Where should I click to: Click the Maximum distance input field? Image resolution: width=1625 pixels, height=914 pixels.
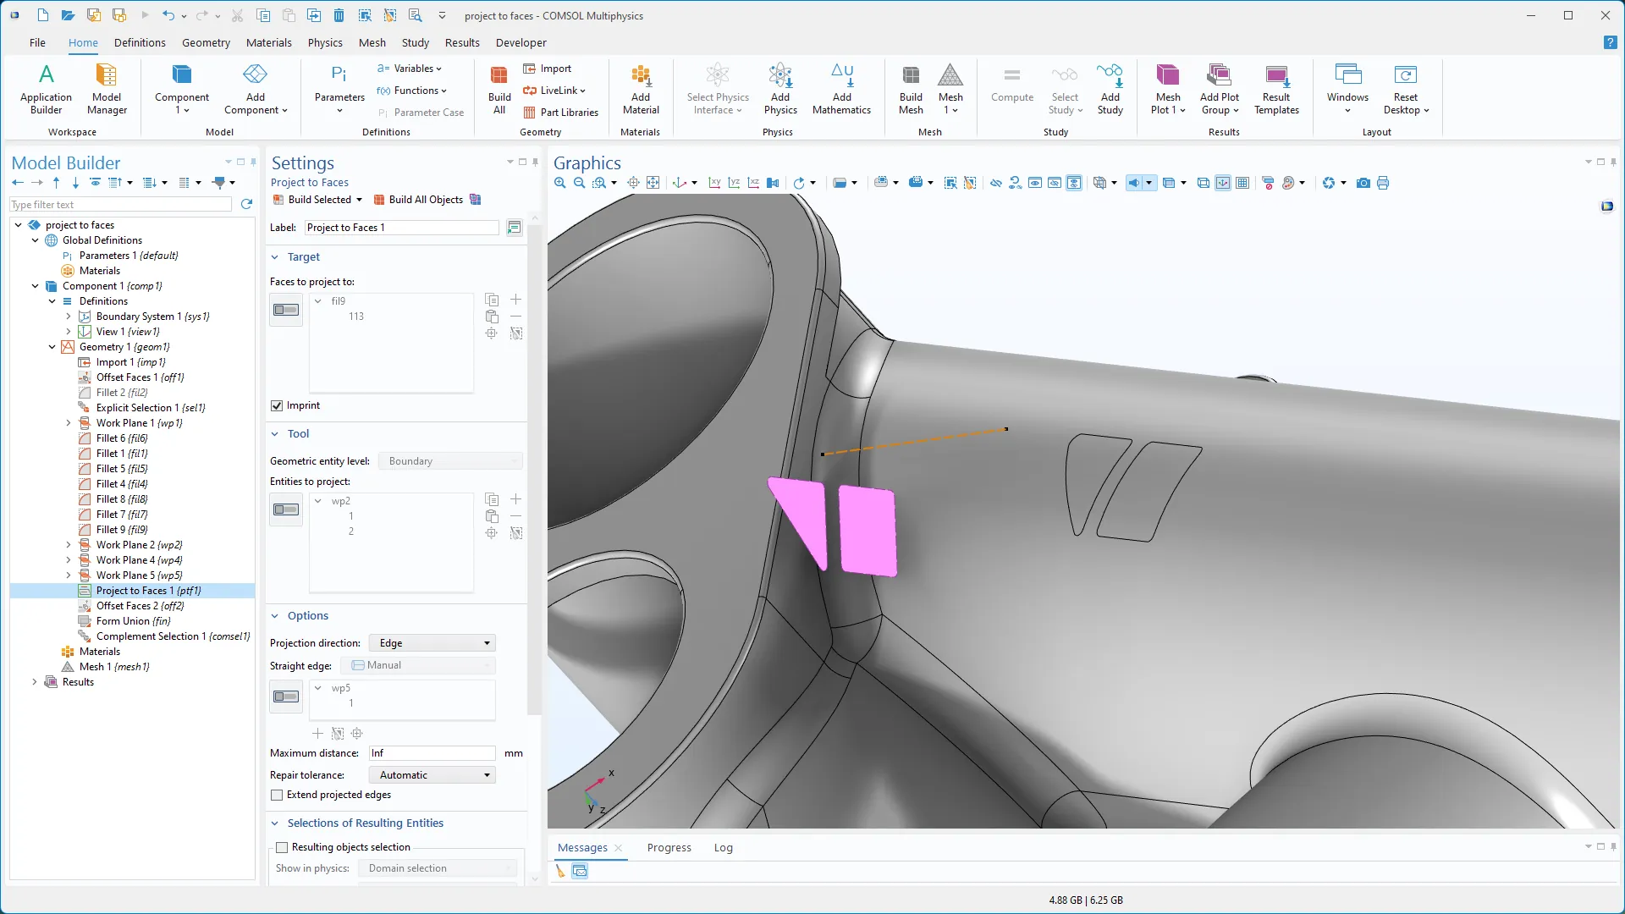pos(432,753)
